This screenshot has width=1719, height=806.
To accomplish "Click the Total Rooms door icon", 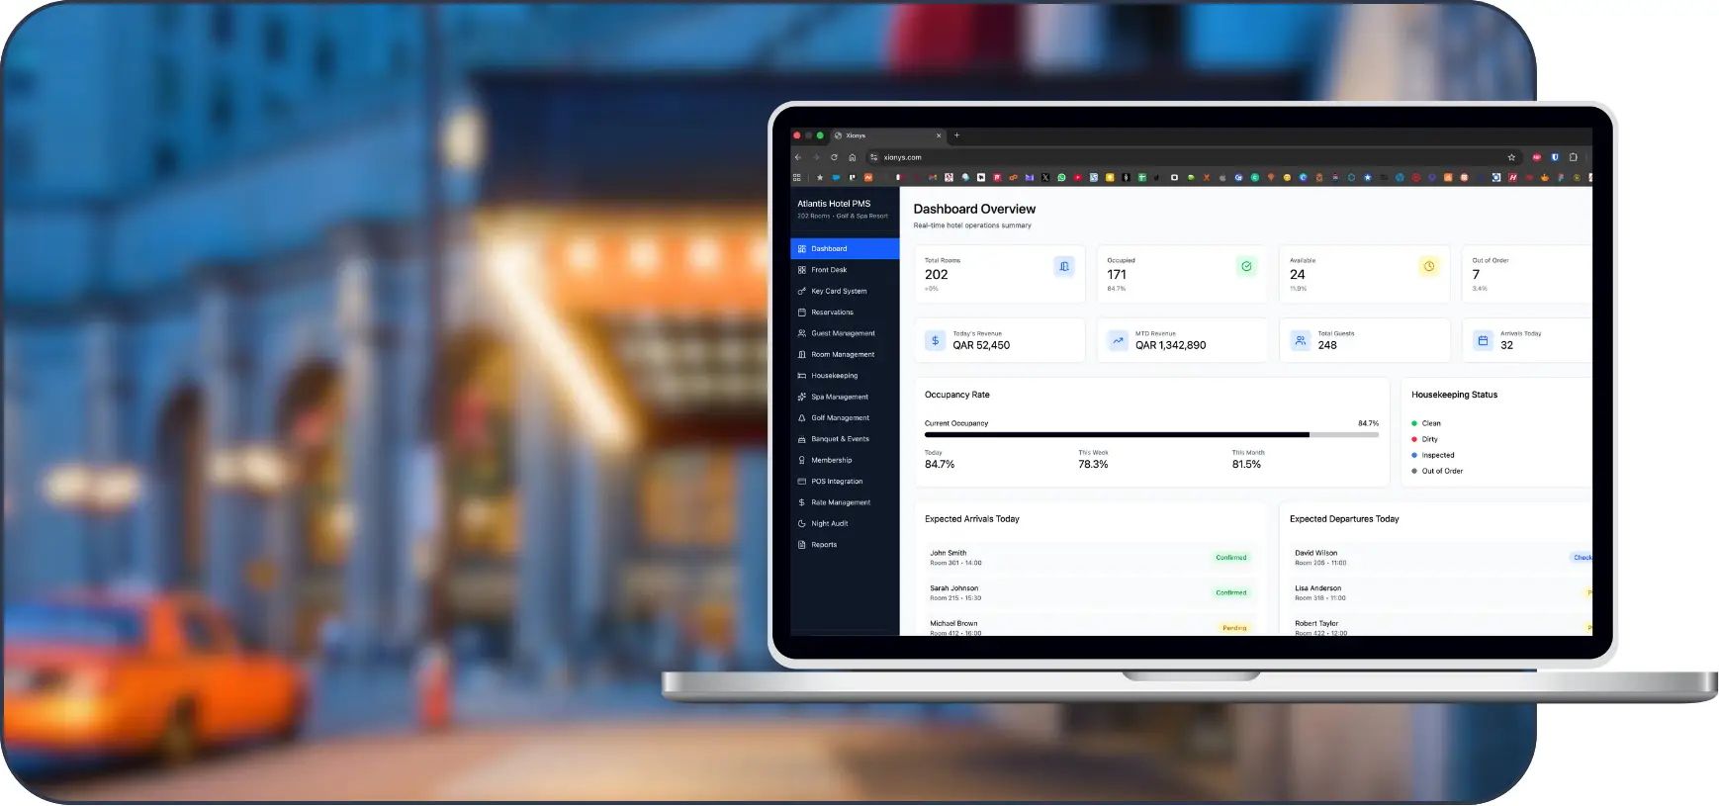I will pos(1063,267).
